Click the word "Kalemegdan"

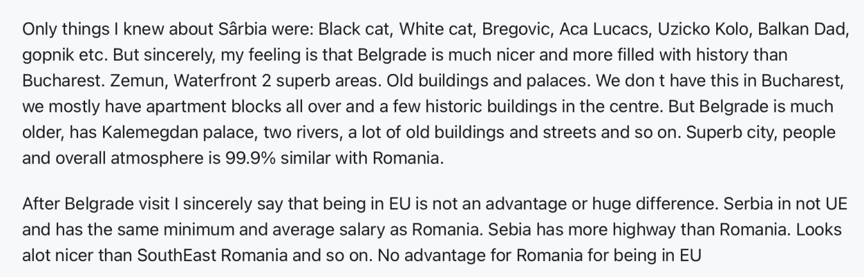pyautogui.click(x=157, y=132)
